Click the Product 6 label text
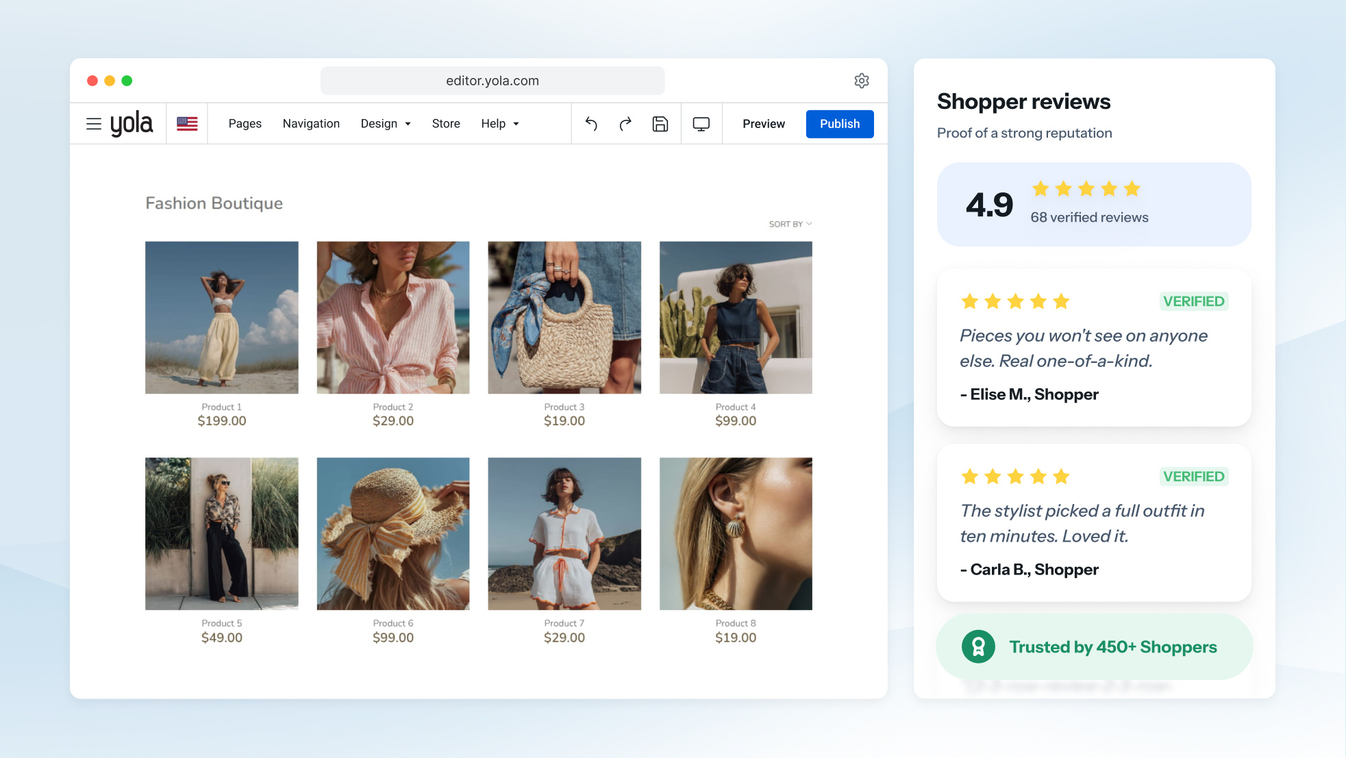This screenshot has width=1346, height=758. pos(393,623)
